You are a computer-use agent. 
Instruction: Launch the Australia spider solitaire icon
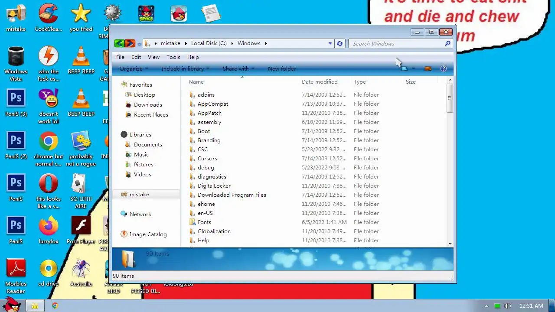point(81,273)
